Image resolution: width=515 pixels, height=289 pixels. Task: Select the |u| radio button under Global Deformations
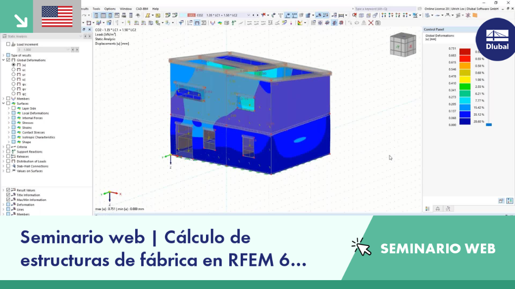point(13,65)
